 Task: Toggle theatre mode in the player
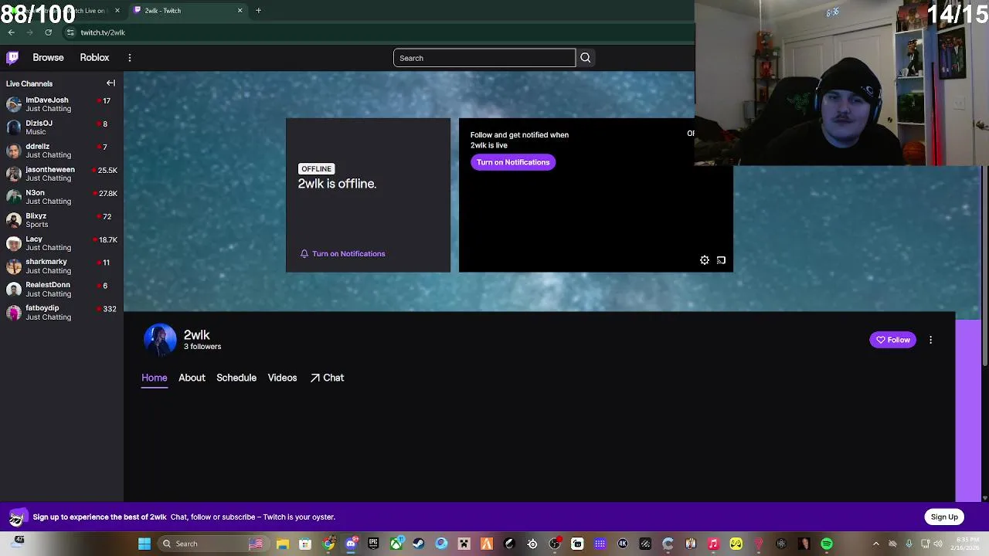click(721, 260)
